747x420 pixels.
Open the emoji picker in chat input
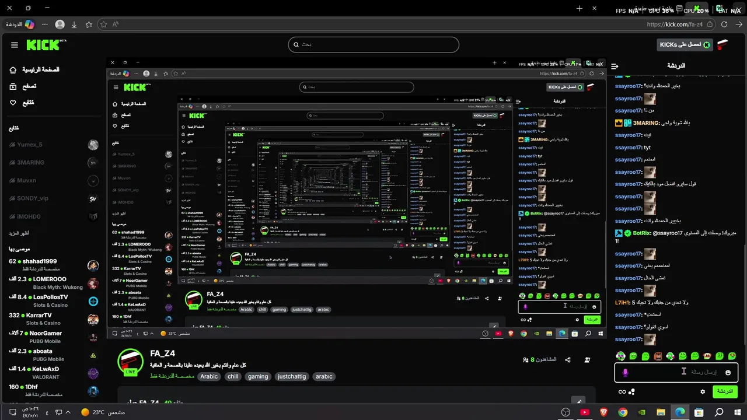click(x=728, y=372)
